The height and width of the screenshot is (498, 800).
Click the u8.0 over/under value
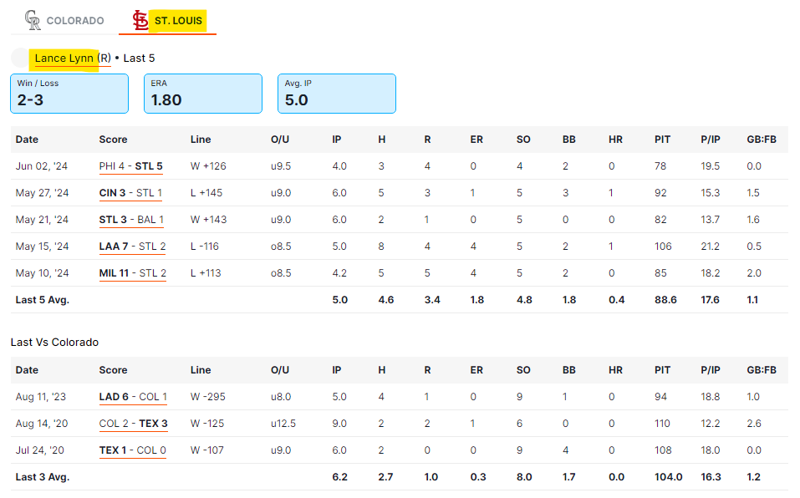pos(281,397)
